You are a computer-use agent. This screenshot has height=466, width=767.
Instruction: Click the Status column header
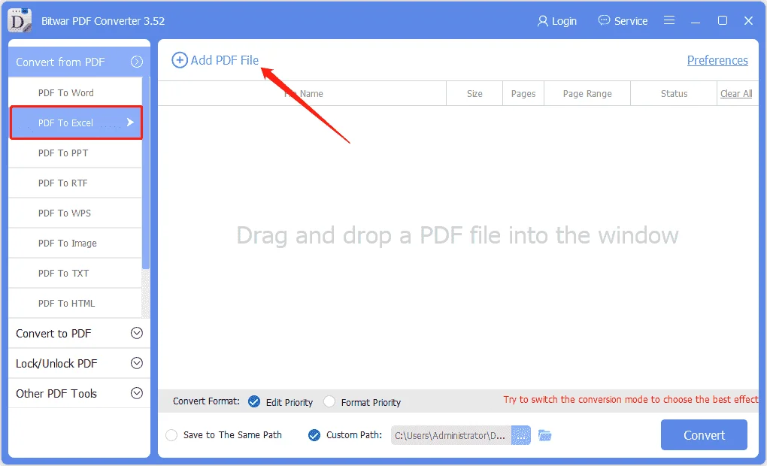pyautogui.click(x=674, y=93)
